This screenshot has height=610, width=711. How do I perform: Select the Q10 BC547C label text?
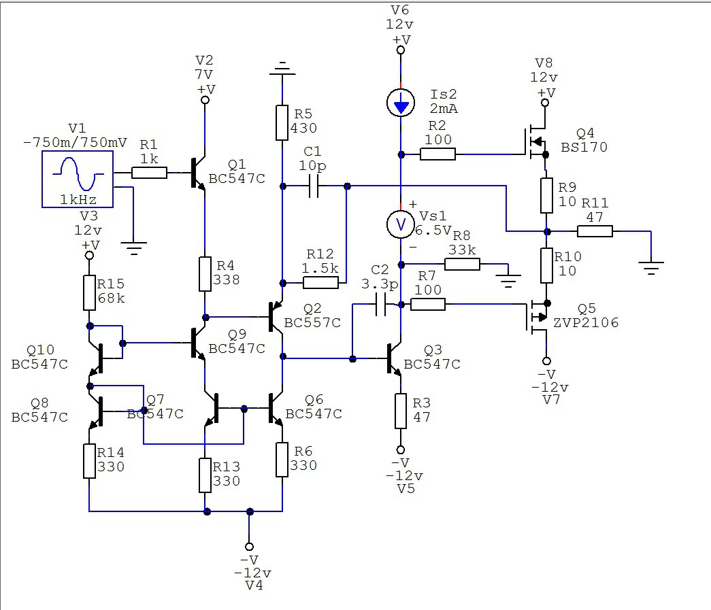click(40, 357)
